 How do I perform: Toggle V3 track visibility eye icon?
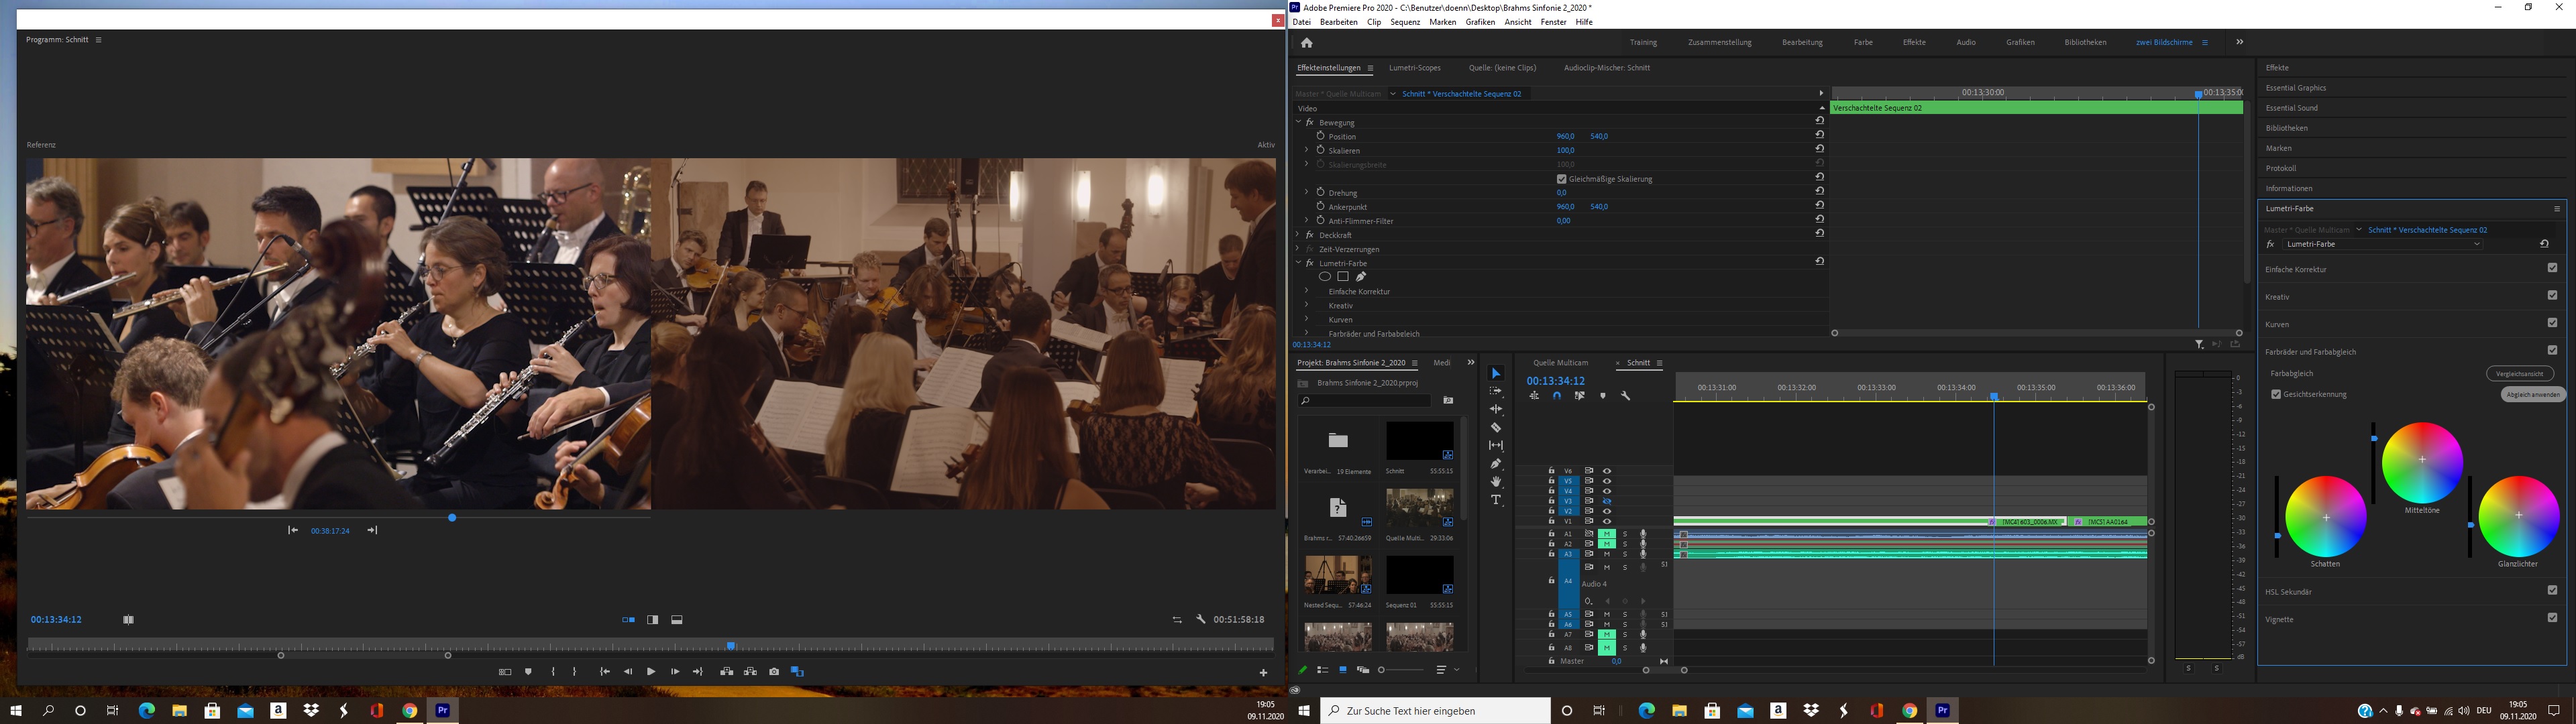tap(1608, 501)
